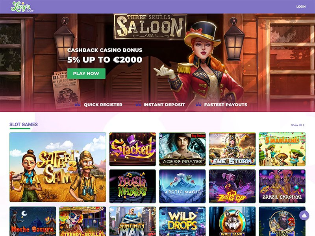Click crown icon beside Fastest Payouts
Image resolution: width=315 pixels, height=236 pixels.
(x=198, y=104)
